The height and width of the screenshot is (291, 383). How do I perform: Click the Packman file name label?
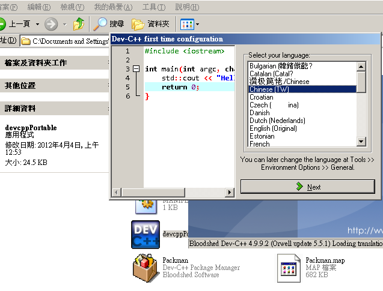pos(176,260)
